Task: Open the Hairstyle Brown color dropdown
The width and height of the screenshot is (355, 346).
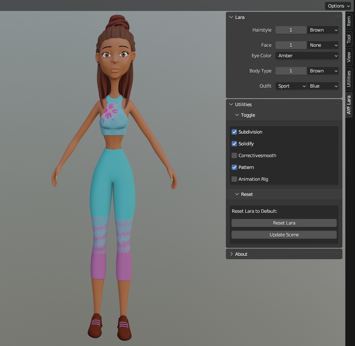Action: coord(323,30)
